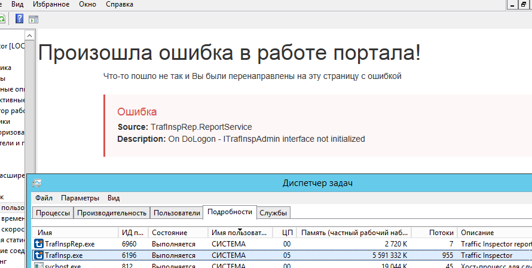Click the ITrafInspAdmin interface not initialized description
The width and height of the screenshot is (532, 268).
[x=267, y=139]
